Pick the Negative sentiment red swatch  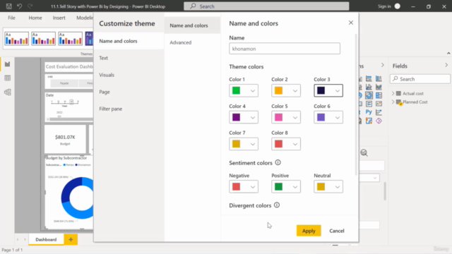pos(236,186)
